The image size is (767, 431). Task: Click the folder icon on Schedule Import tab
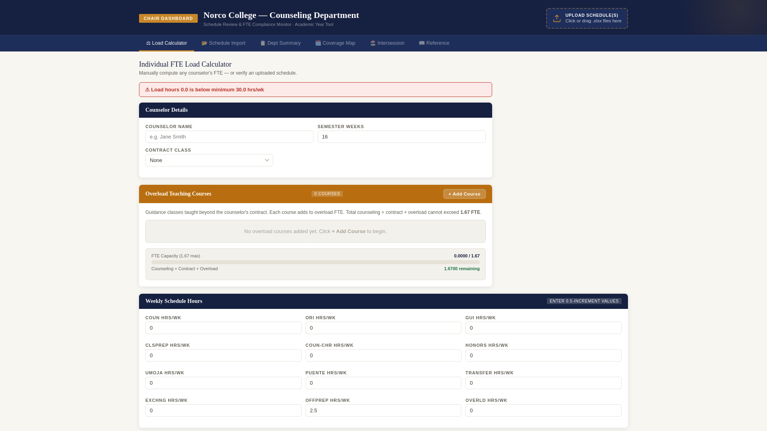pyautogui.click(x=204, y=43)
